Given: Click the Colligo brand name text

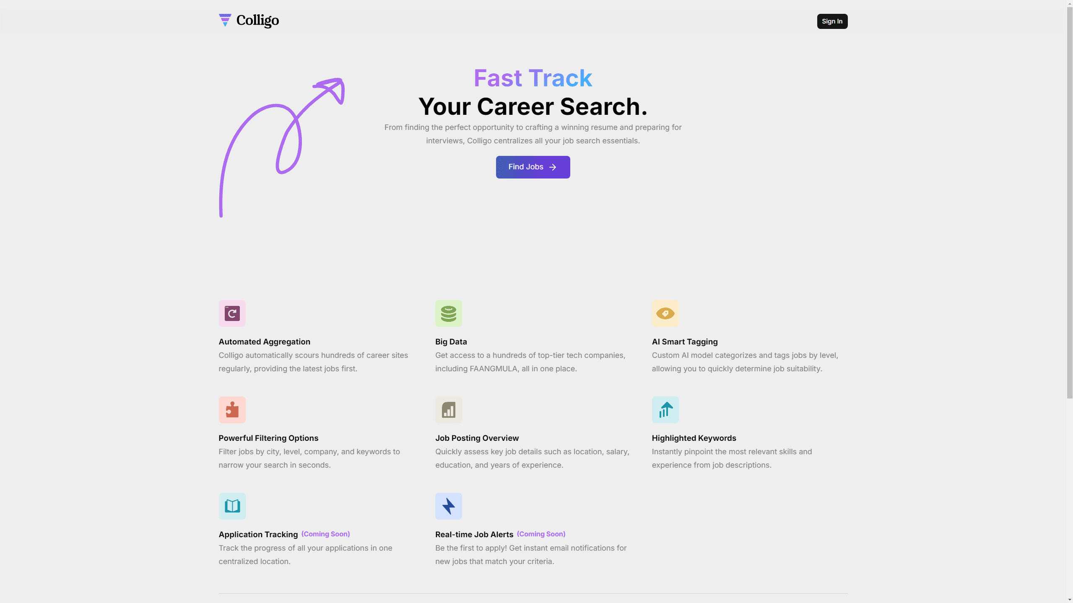Looking at the screenshot, I should click(257, 20).
